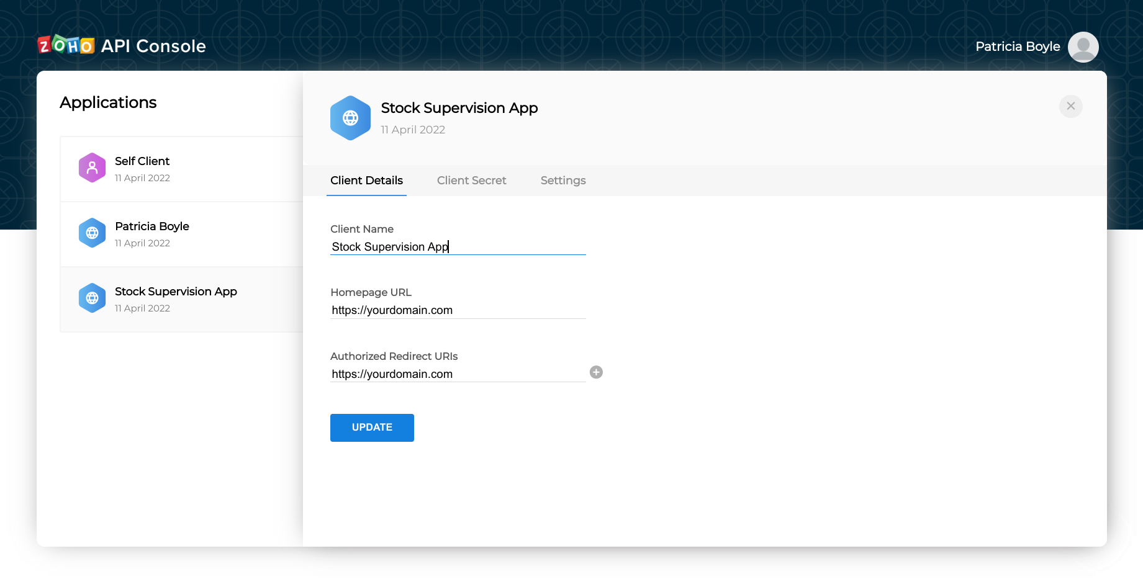Add another redirect URI with plus icon

(x=596, y=372)
